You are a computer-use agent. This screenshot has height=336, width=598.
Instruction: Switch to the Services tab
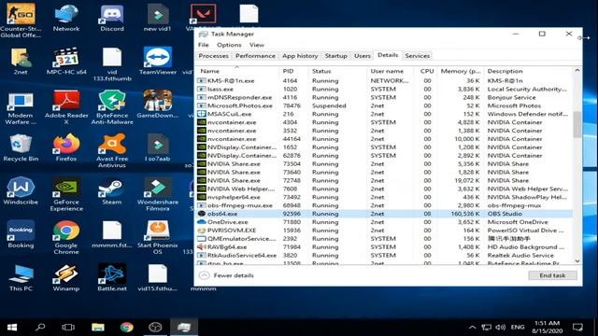418,56
